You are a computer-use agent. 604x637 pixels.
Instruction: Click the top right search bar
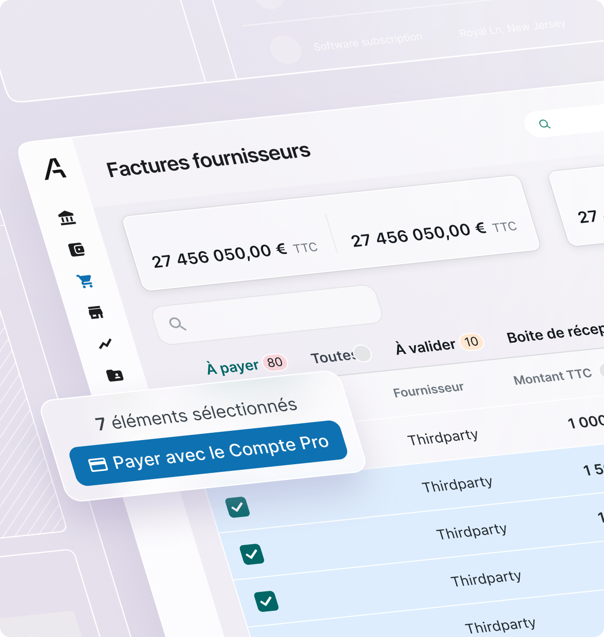point(564,122)
